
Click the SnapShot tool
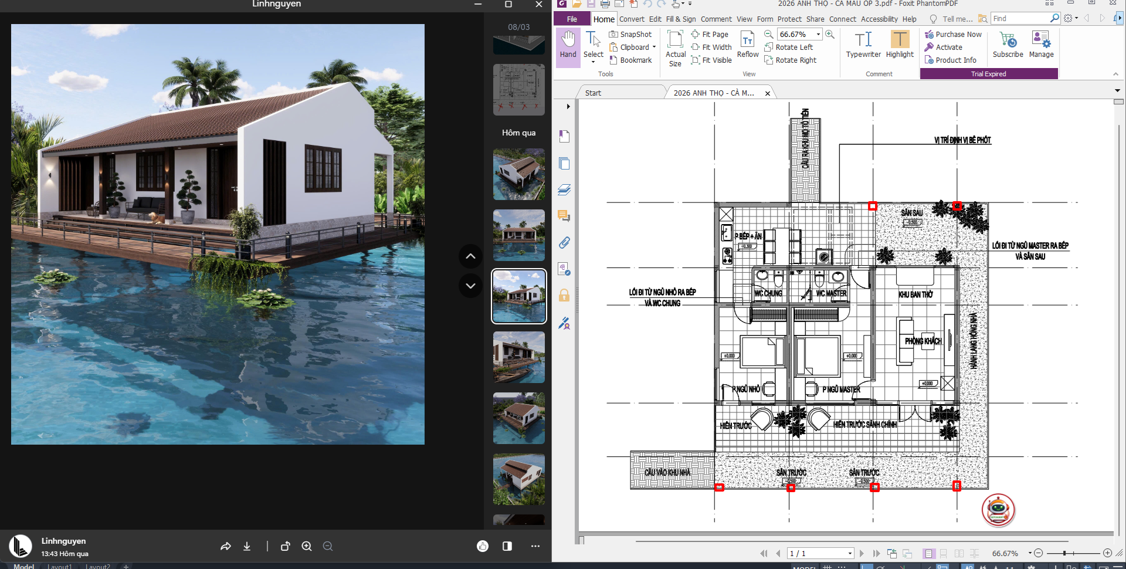pyautogui.click(x=630, y=35)
